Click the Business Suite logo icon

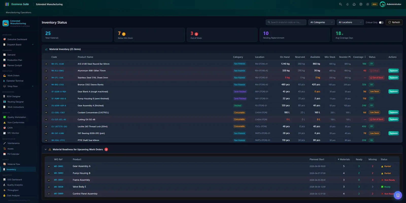click(x=7, y=4)
